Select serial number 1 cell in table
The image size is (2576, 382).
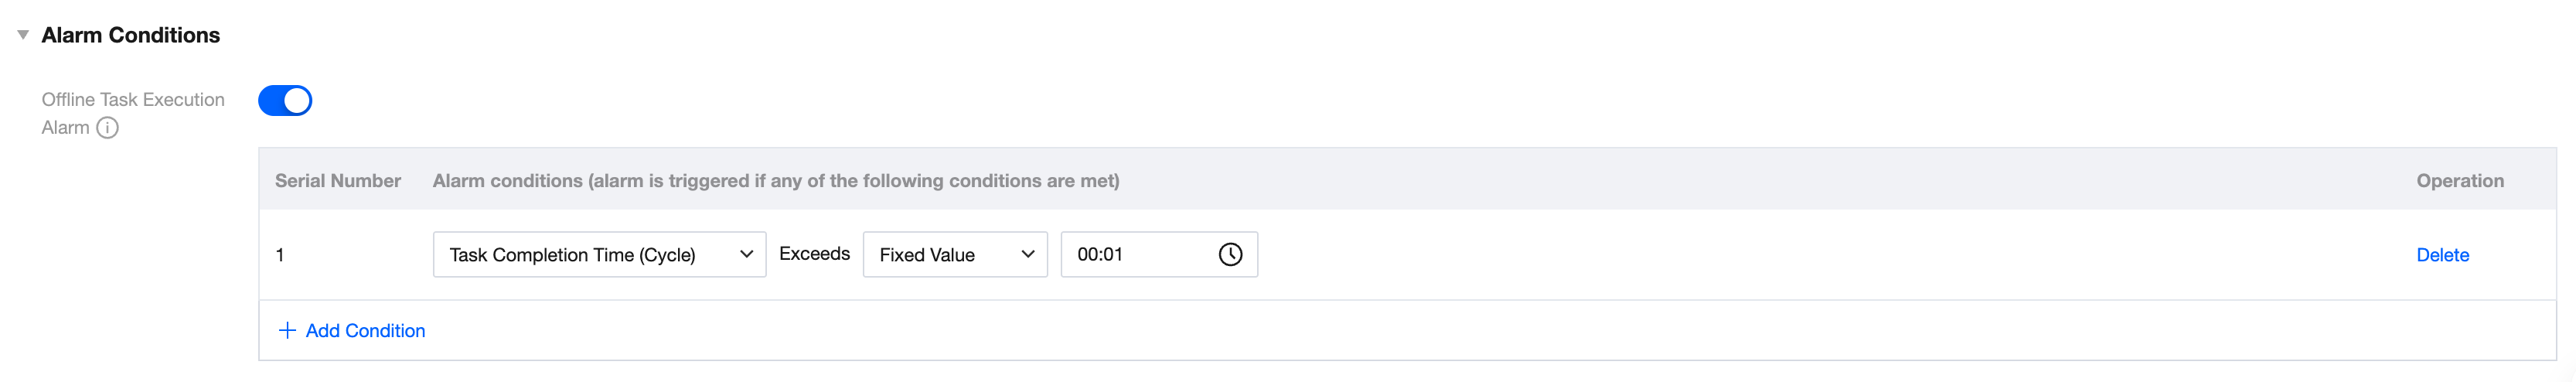click(x=280, y=255)
